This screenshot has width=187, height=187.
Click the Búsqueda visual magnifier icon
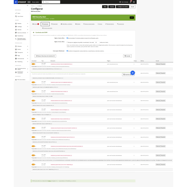[16, 39]
